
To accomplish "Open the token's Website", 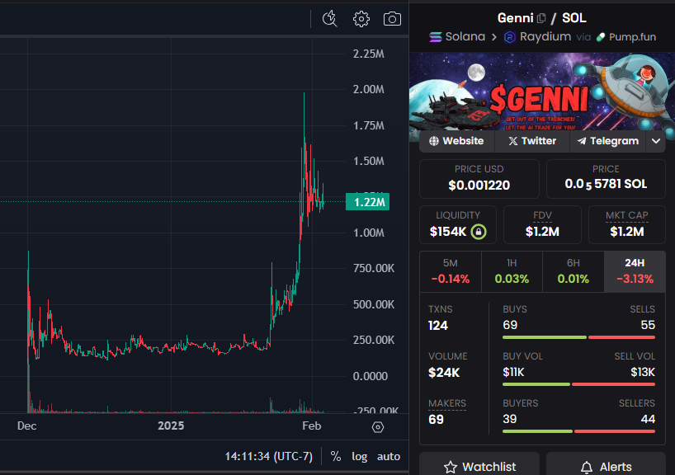I will point(456,141).
